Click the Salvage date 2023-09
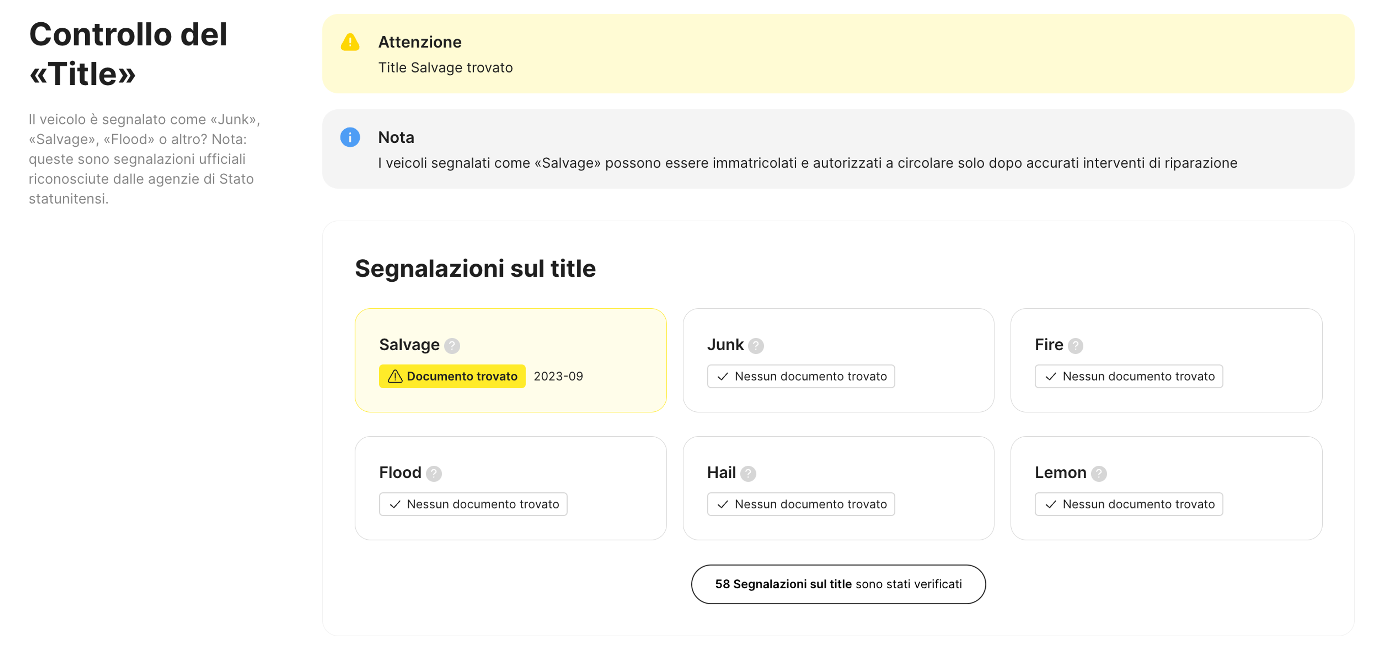This screenshot has height=647, width=1382. coord(558,376)
